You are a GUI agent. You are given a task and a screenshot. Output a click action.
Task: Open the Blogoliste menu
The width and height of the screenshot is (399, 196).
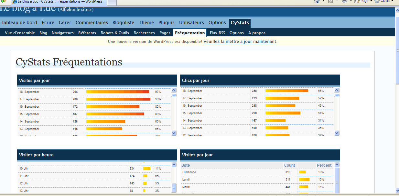[x=123, y=23]
